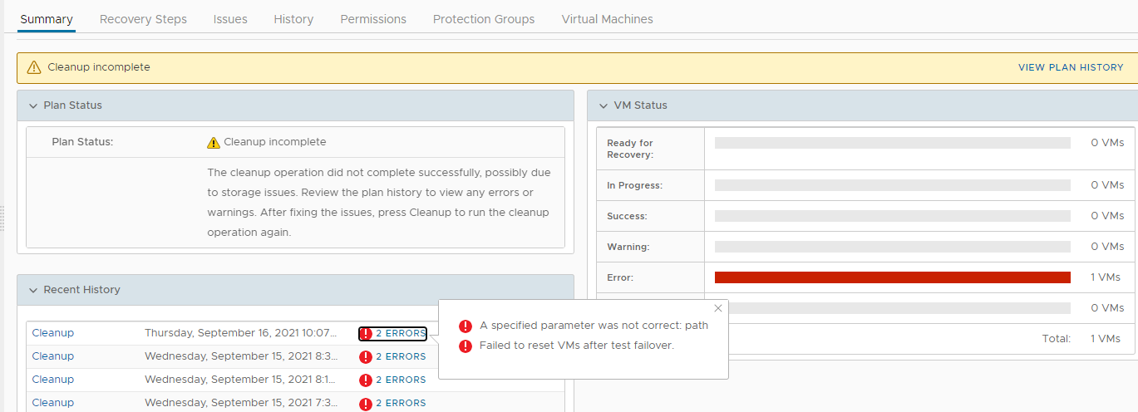Click the error icon in the Wednesday 7:3 row
Image resolution: width=1138 pixels, height=412 pixels.
click(366, 403)
